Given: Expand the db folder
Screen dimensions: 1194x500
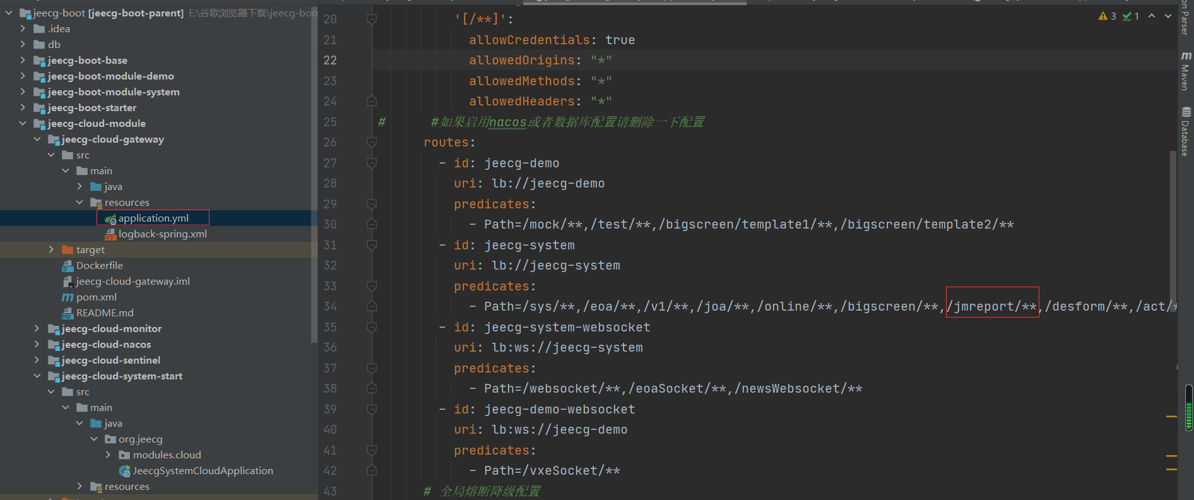Looking at the screenshot, I should [x=23, y=44].
